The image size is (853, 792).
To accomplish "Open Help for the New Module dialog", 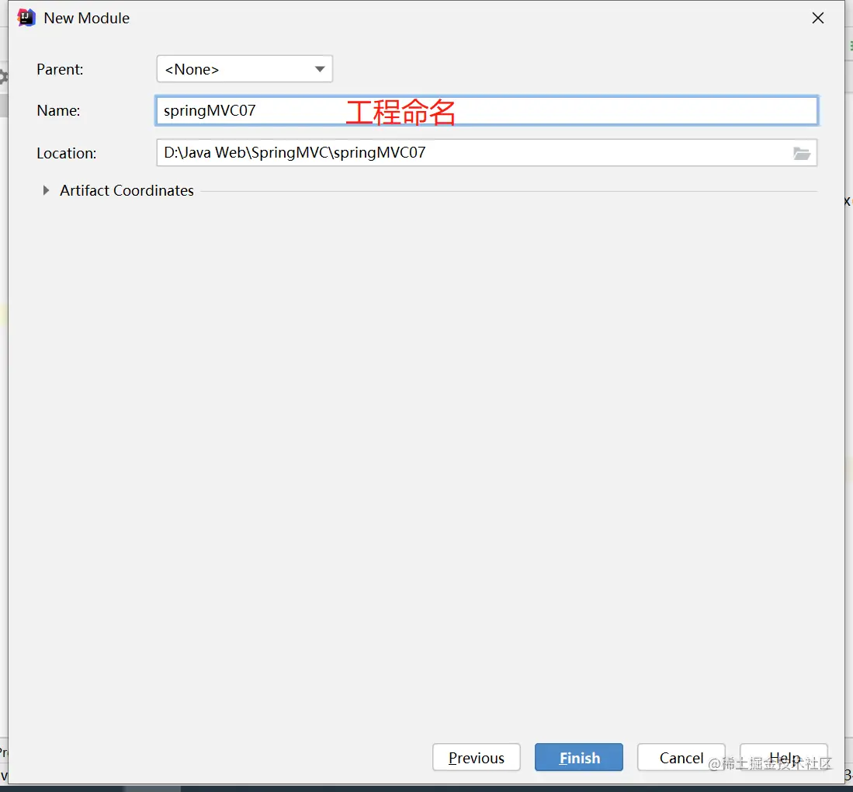I will point(784,757).
